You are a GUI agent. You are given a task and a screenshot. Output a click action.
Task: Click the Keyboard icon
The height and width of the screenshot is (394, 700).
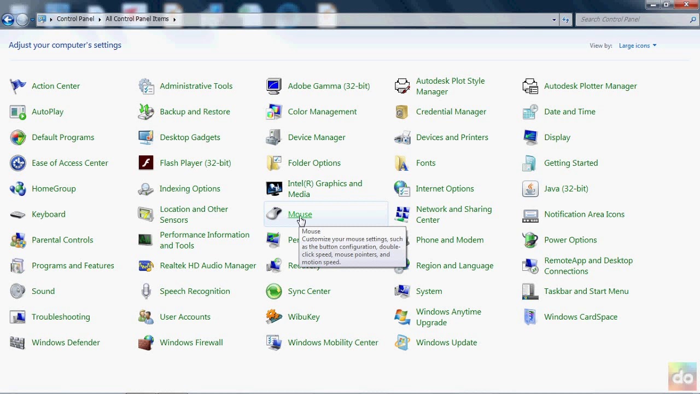click(18, 215)
